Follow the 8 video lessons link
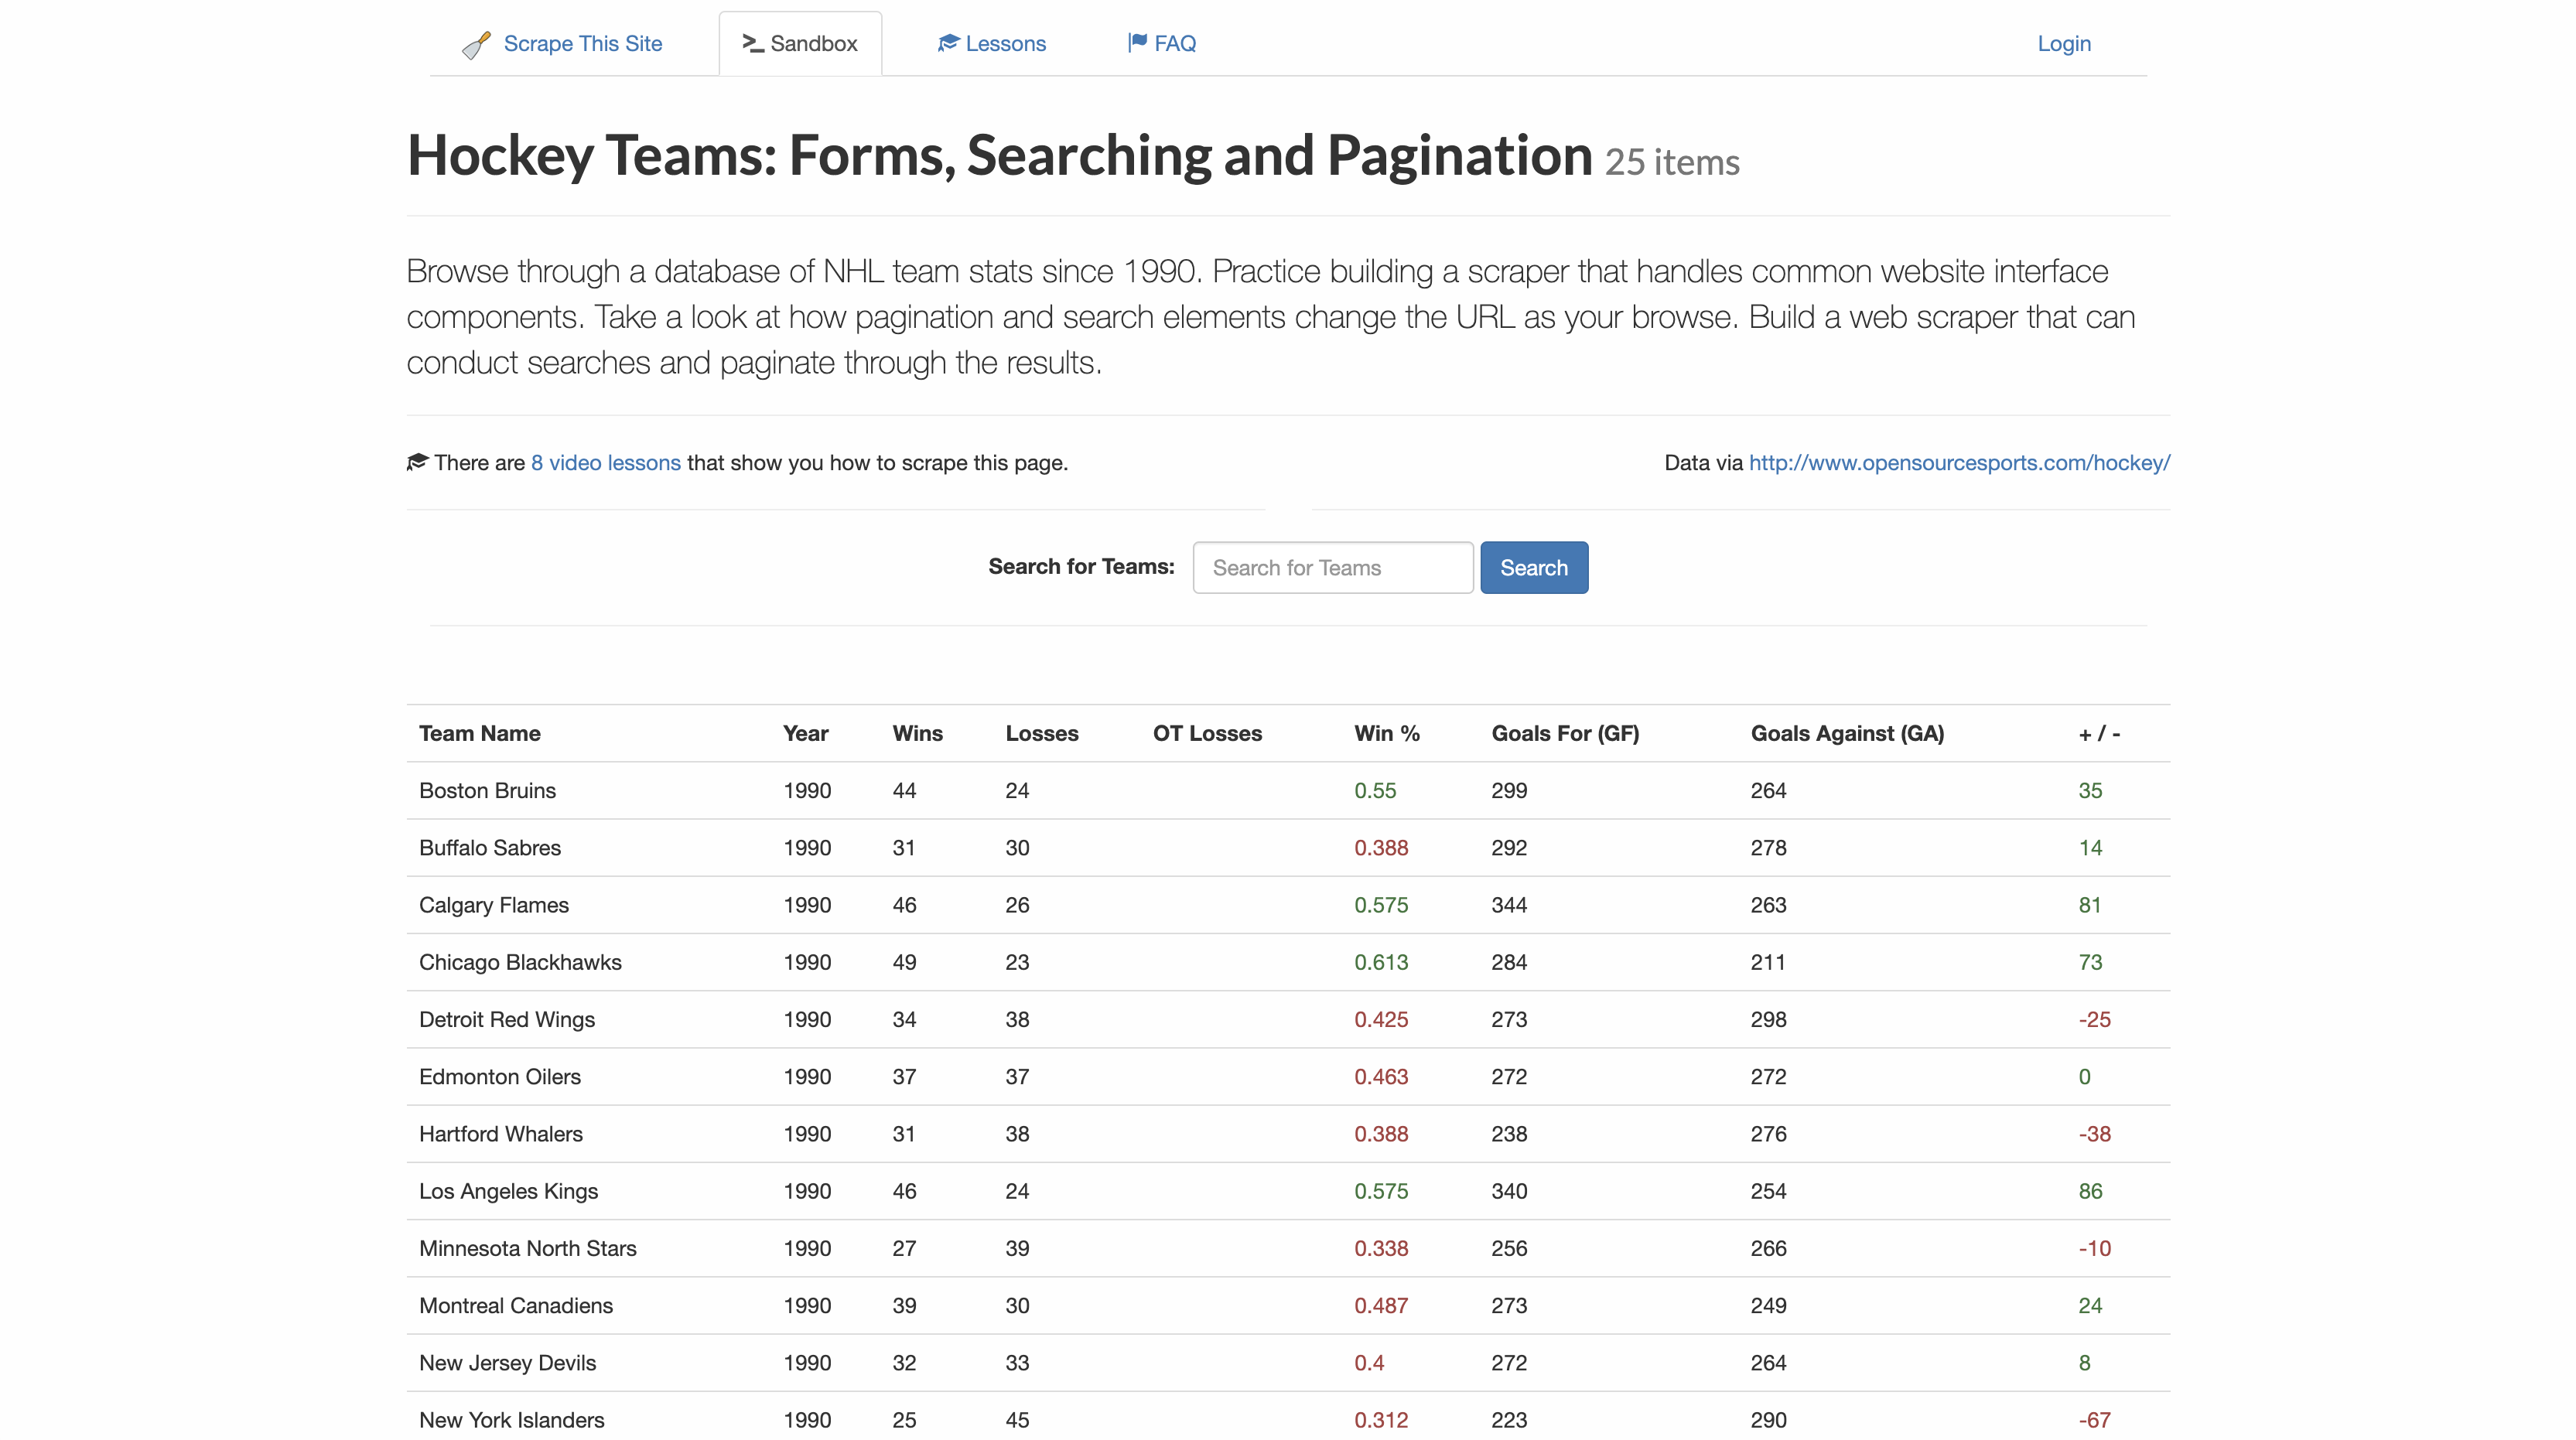 [x=605, y=462]
